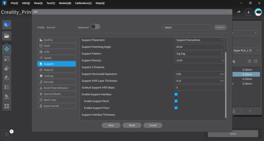Viewport: 264px width, 141px height.
Task: Select the support painting tool in left toolbar
Action: pos(7,97)
